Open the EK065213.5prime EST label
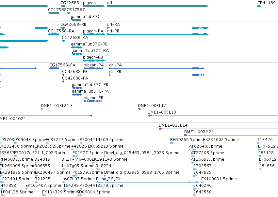This screenshot has height=197, width=278. [106, 146]
